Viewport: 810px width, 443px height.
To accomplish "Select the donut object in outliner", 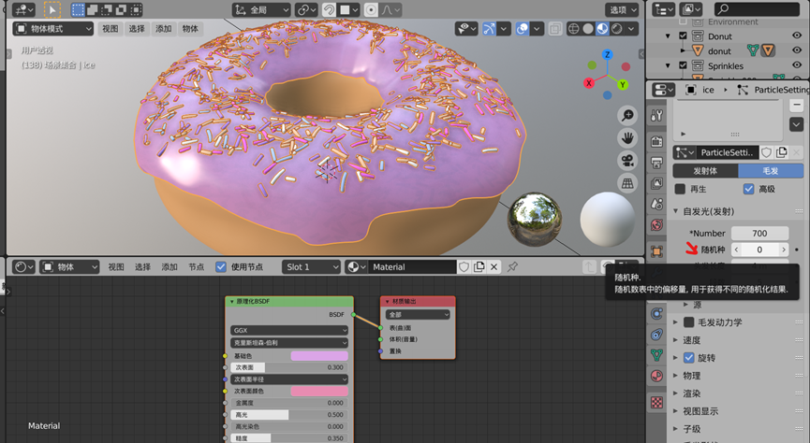I will pyautogui.click(x=719, y=51).
